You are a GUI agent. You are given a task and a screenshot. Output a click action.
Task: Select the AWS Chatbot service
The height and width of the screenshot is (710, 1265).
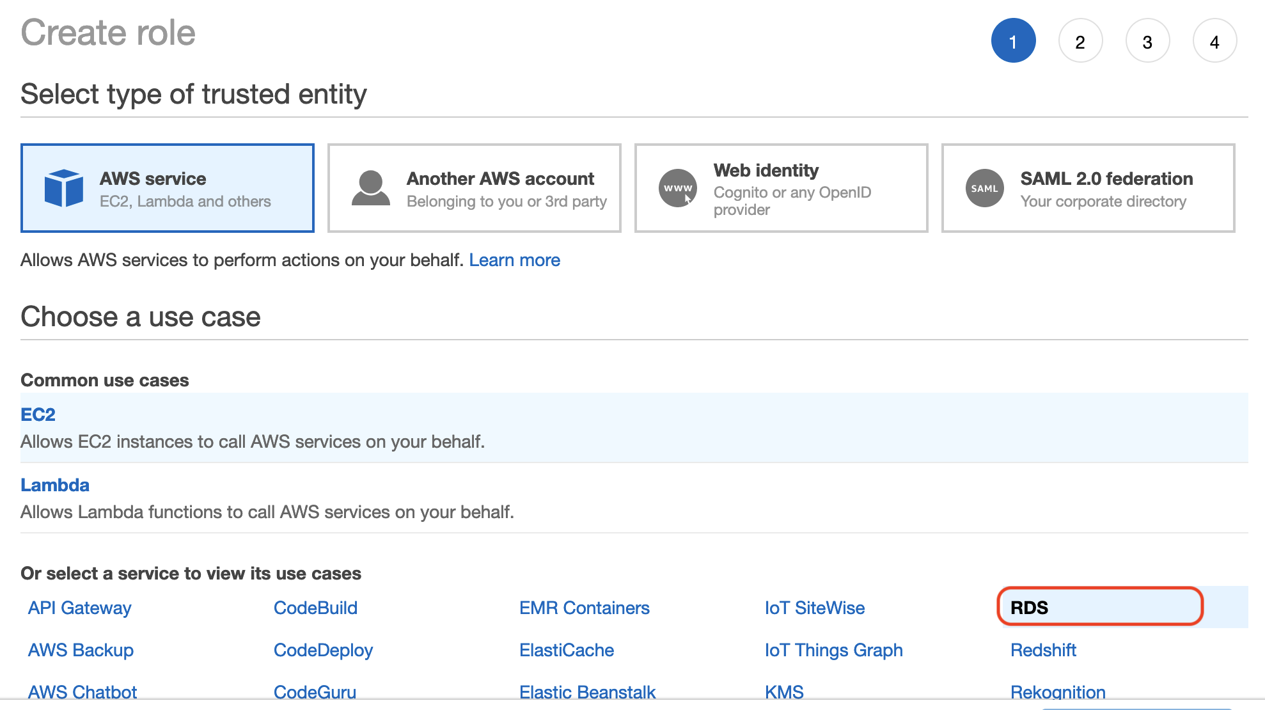tap(82, 692)
